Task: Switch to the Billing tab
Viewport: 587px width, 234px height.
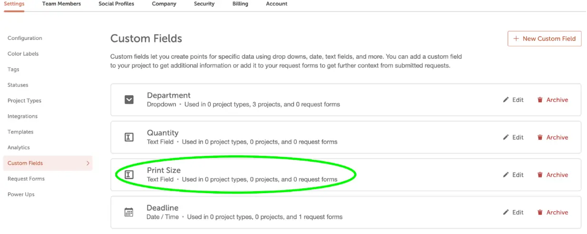Action: point(240,4)
